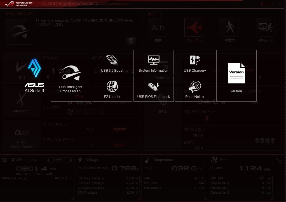Click the '032.0' CPU temperature value
This screenshot has height=202, width=286.
point(184,168)
